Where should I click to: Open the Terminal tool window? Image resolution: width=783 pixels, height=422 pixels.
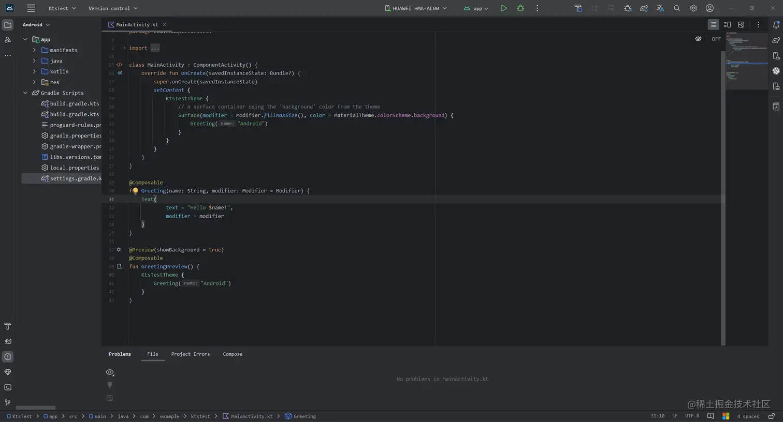pos(8,387)
